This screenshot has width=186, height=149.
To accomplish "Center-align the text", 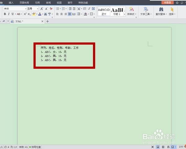I will click(x=61, y=14).
